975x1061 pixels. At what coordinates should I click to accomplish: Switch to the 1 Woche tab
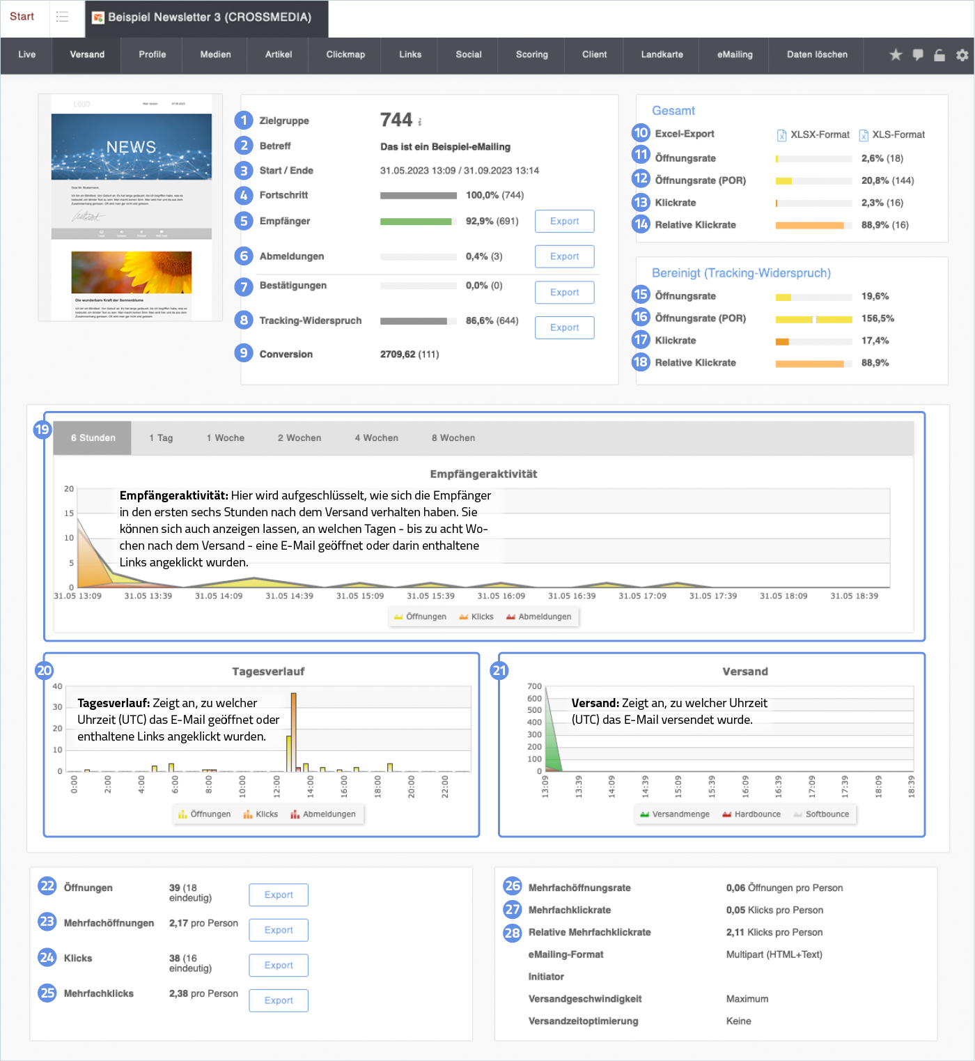point(226,438)
